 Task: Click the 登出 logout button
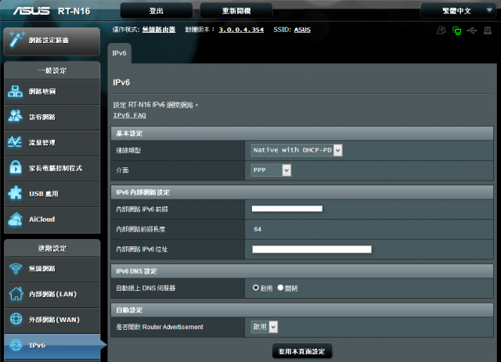157,11
